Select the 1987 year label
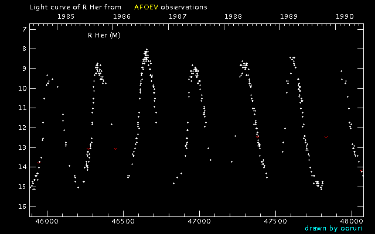Screen dimensions: 375x234 pos(178,16)
